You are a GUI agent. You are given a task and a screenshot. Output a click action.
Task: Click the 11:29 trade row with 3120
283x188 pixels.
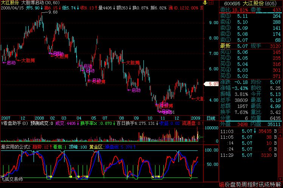(x=249, y=155)
